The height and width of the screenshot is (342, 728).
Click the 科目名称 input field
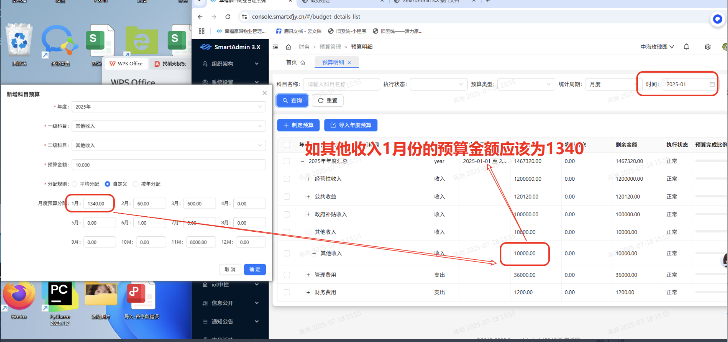coord(341,84)
